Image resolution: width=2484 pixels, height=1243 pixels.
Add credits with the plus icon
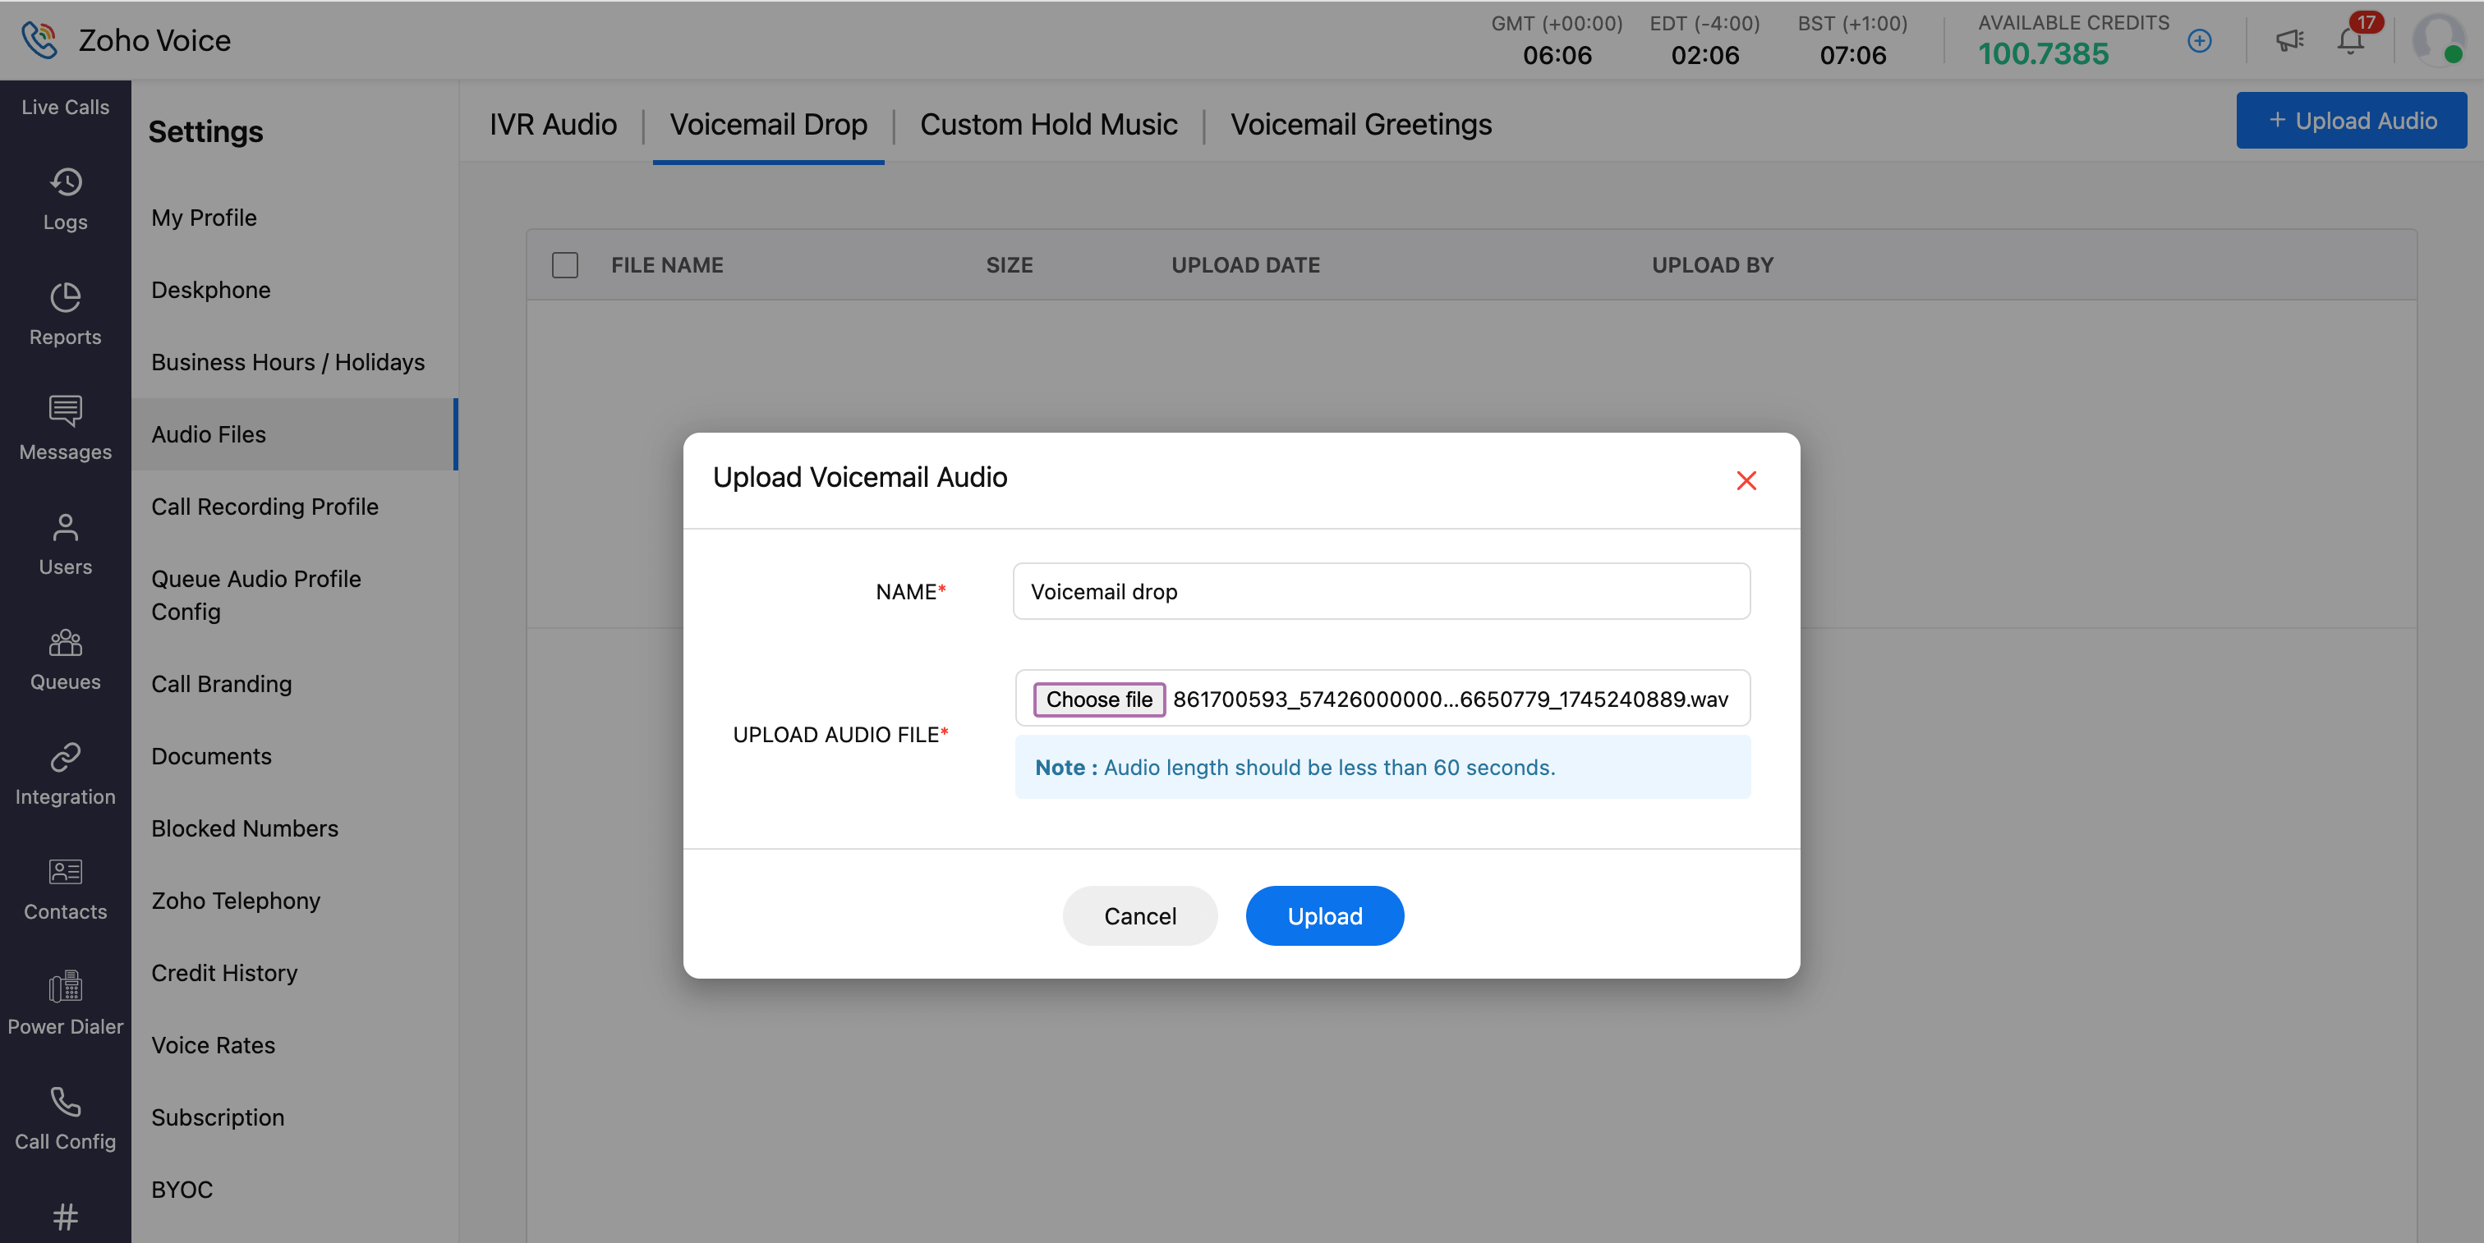[x=2199, y=40]
